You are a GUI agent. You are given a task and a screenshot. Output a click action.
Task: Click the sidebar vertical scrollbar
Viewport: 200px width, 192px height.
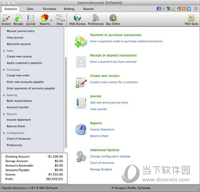point(66,102)
